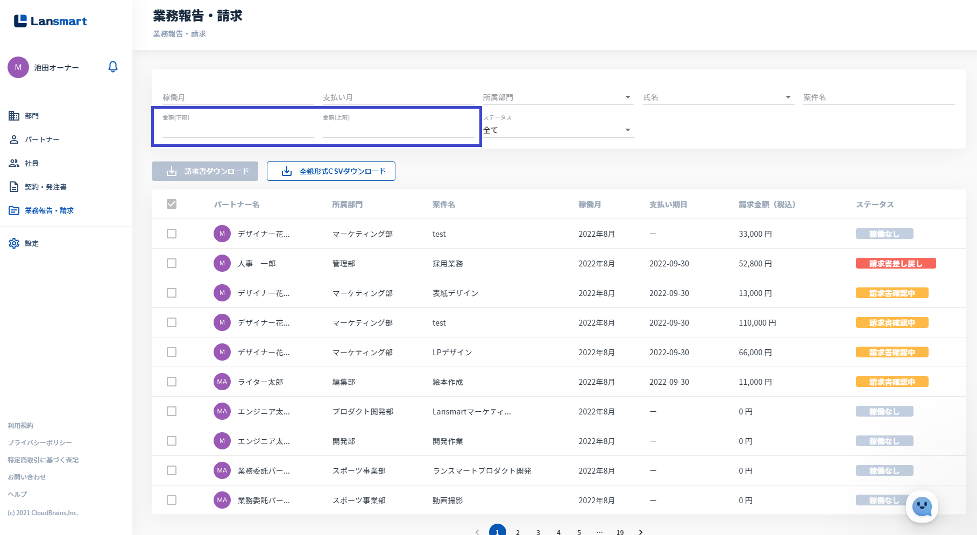Jump to page 19 in pagination

[x=620, y=532]
